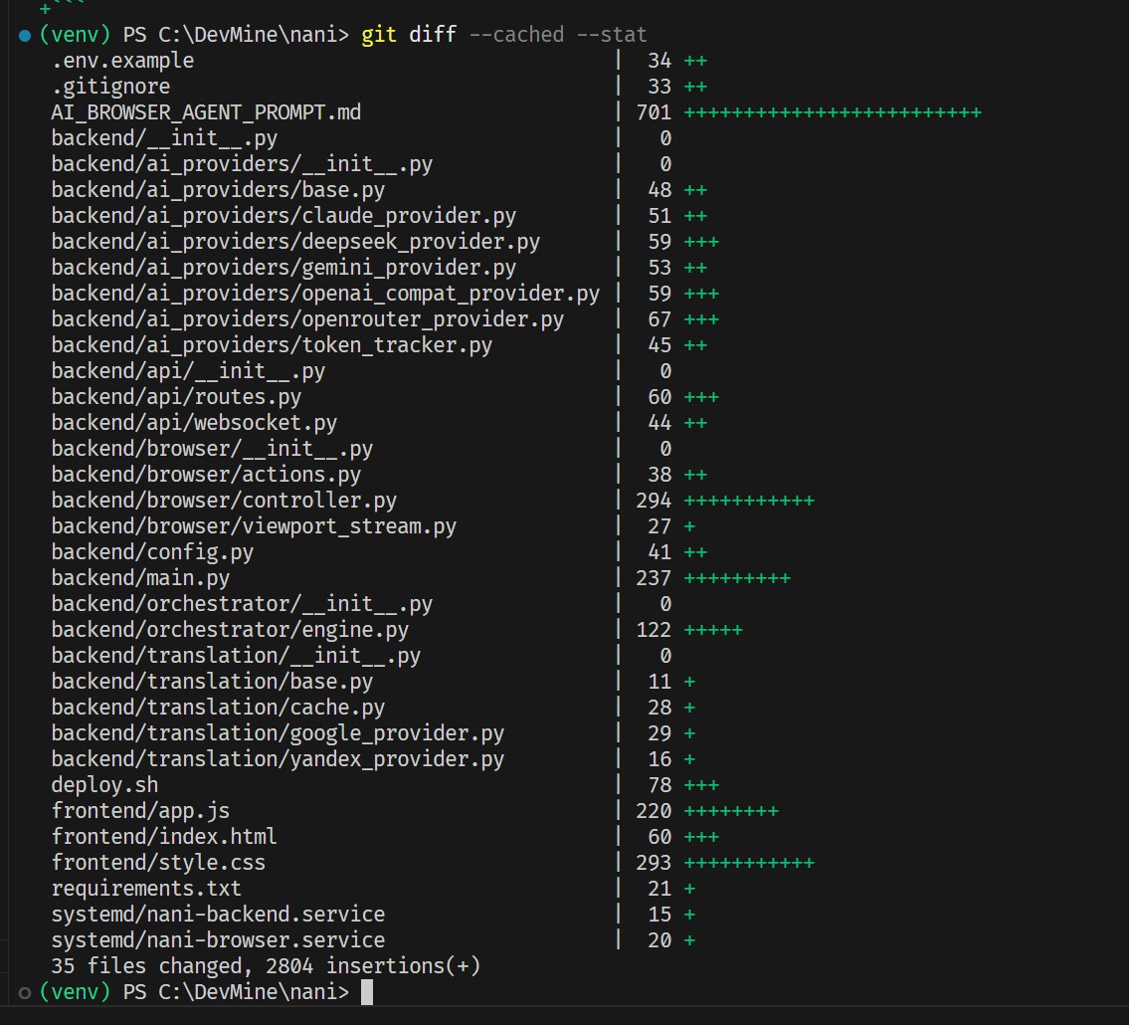1129x1025 pixels.
Task: Click the backend/main.py file path
Action: tap(140, 578)
